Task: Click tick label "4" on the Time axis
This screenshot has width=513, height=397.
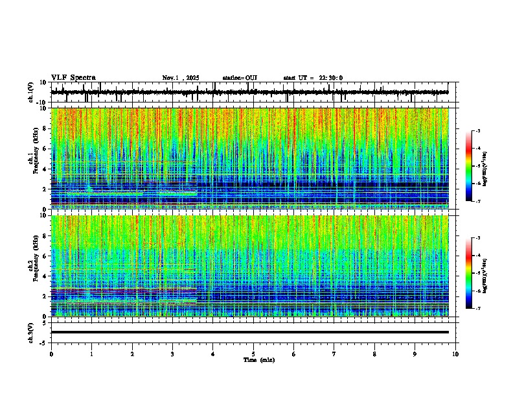Action: click(x=213, y=354)
